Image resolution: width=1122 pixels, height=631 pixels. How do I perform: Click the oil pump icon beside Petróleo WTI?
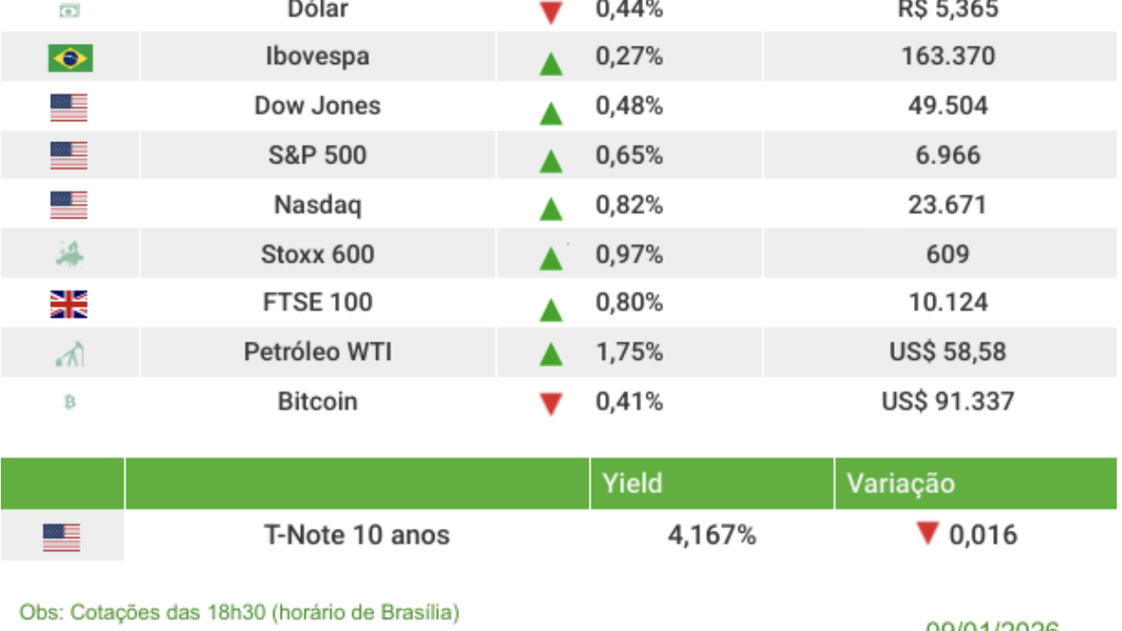tap(69, 354)
